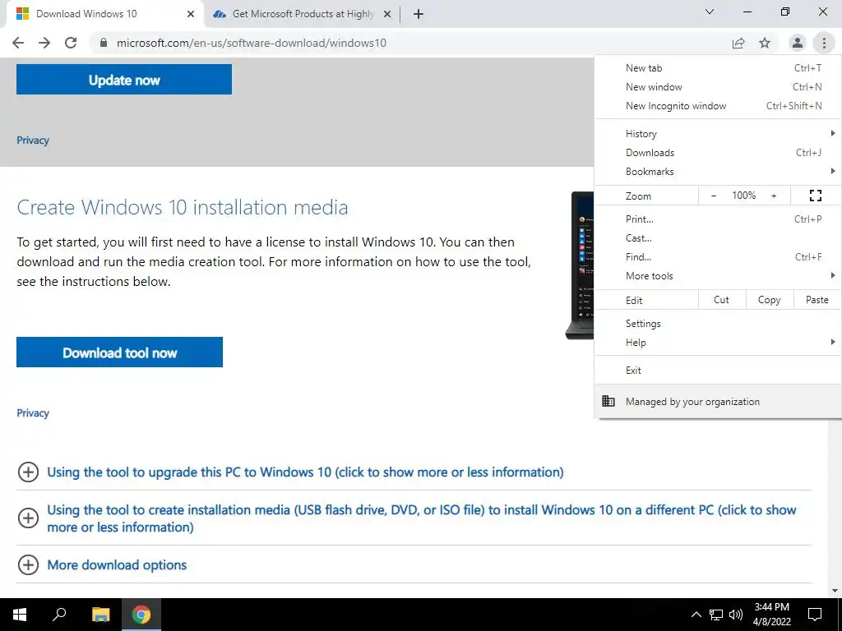Select Print... in the menu
842x631 pixels.
[x=718, y=219]
